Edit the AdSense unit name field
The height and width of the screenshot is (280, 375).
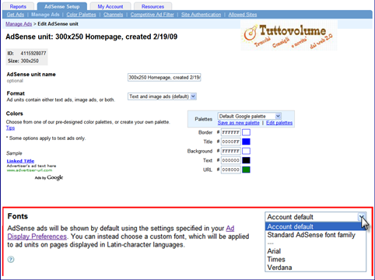(x=164, y=77)
